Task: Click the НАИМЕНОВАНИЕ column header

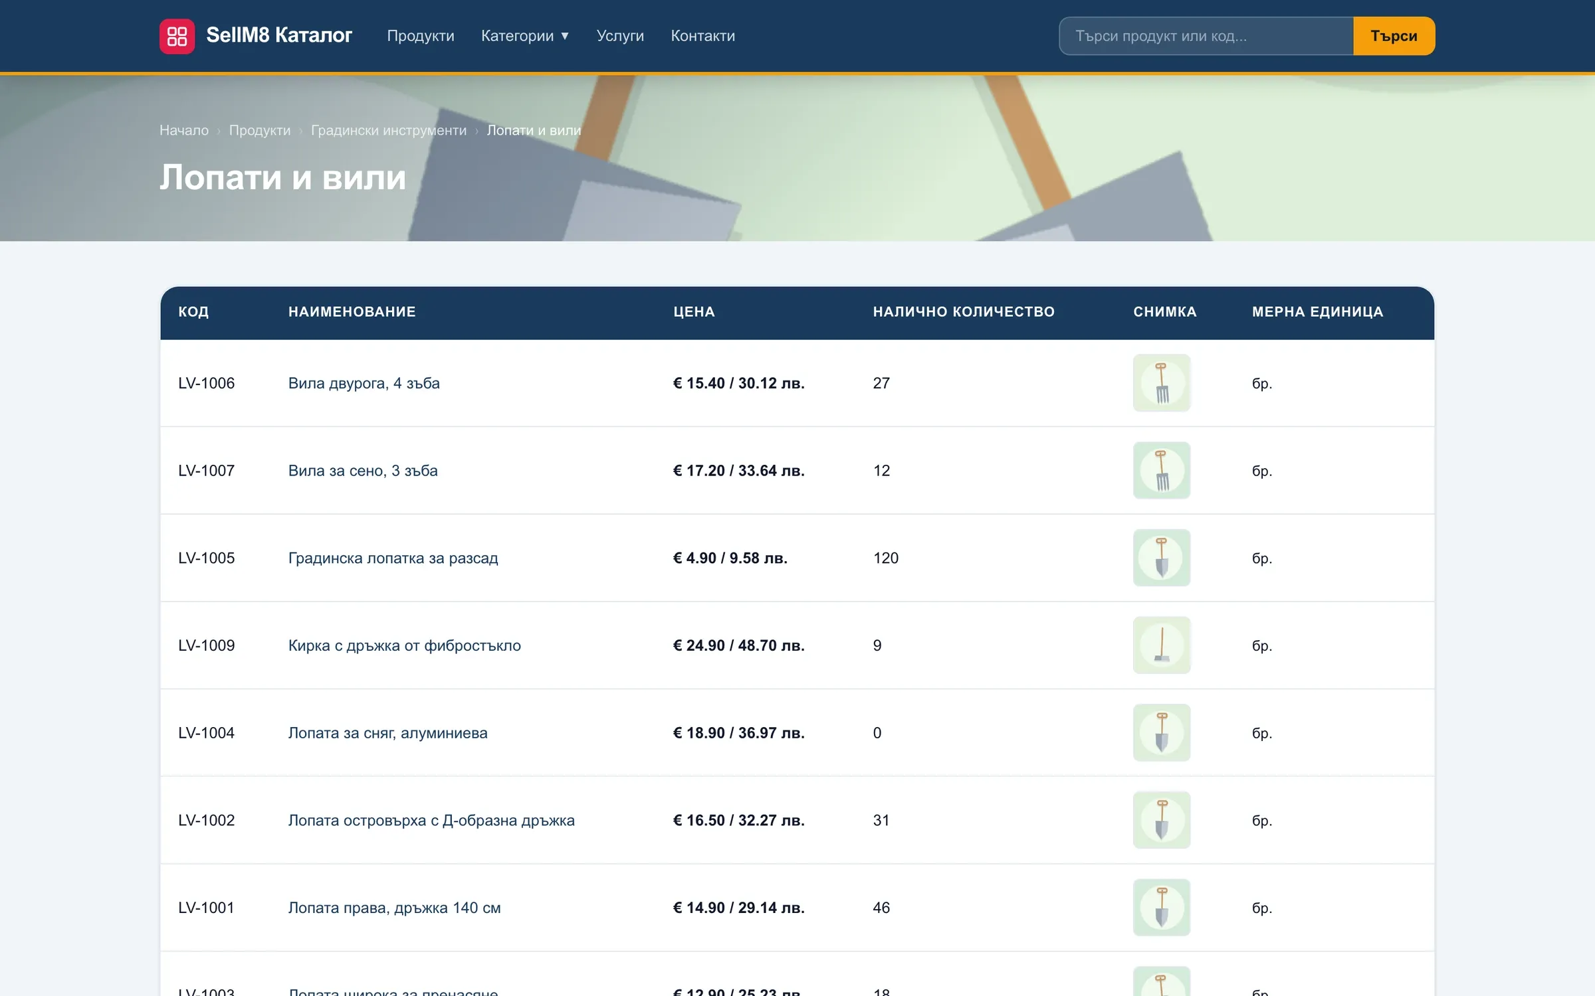Action: 352,312
